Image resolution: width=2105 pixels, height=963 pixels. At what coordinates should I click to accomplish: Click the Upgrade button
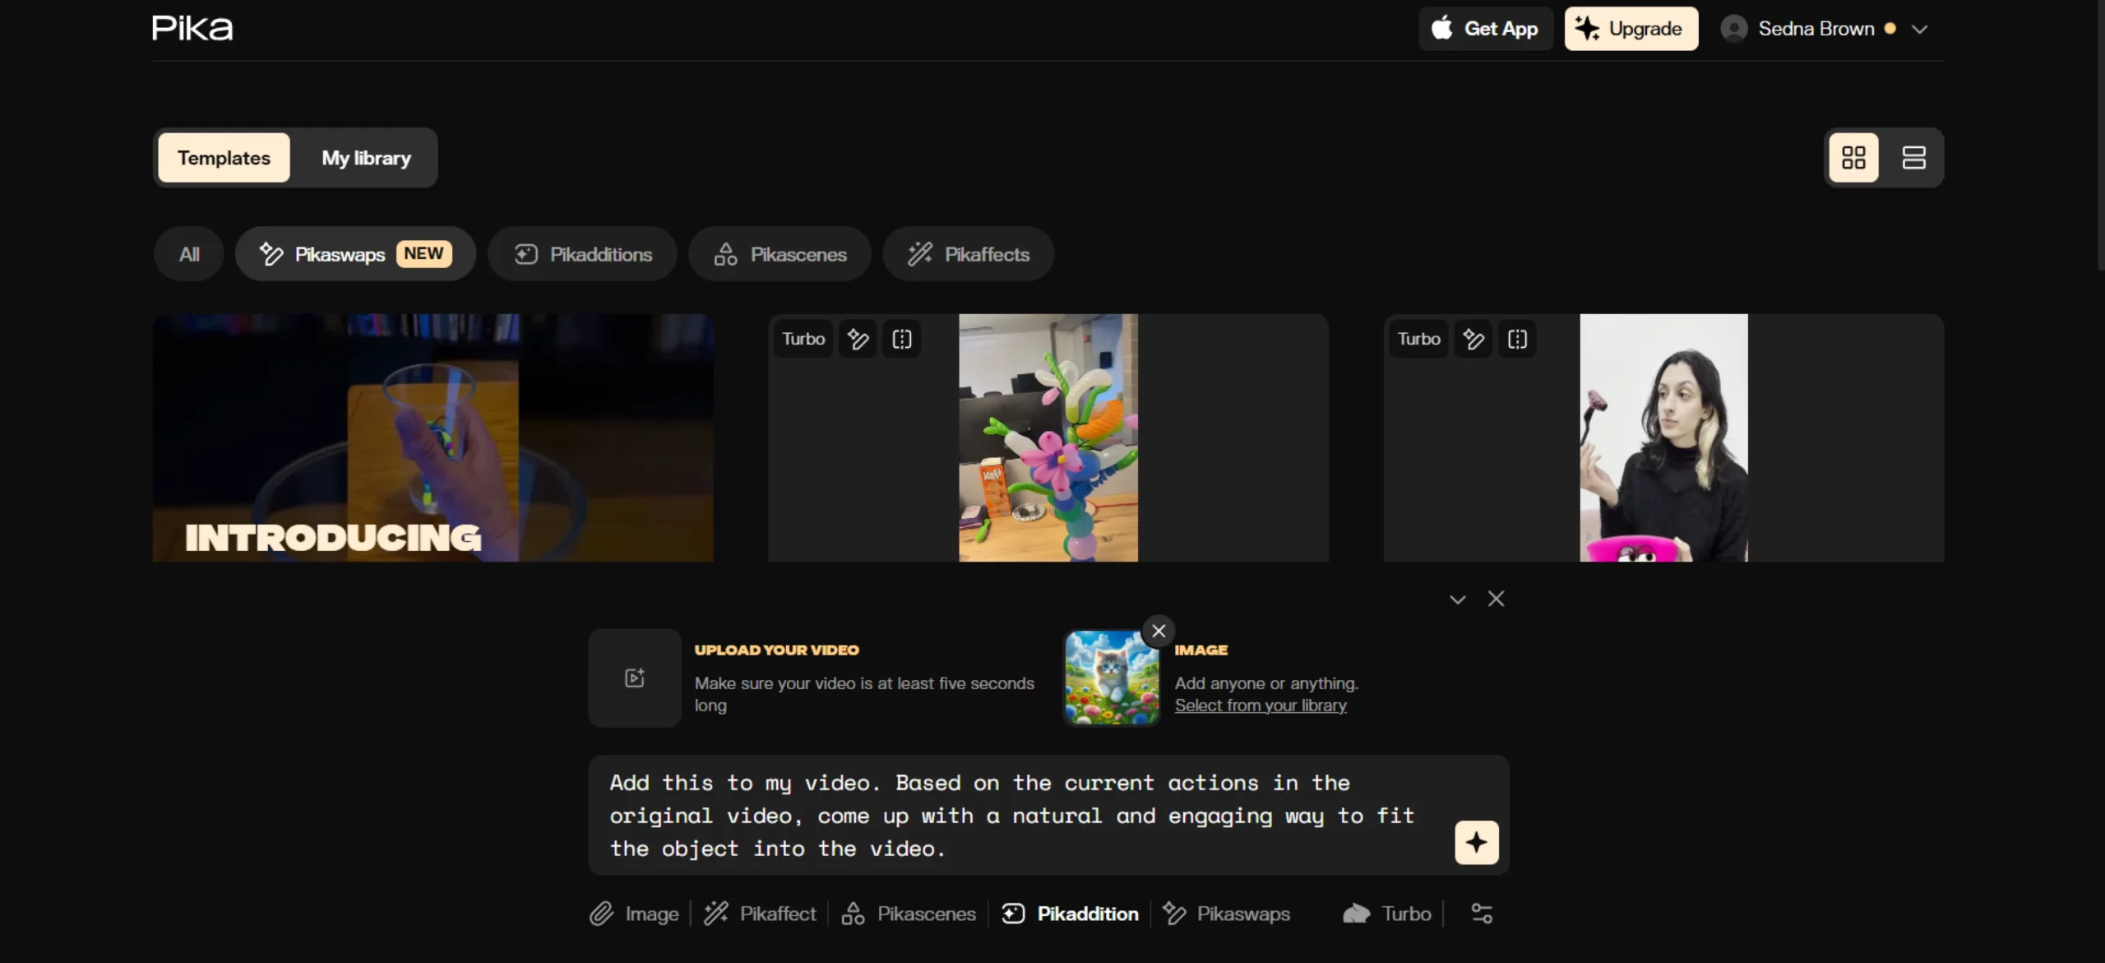tap(1631, 29)
